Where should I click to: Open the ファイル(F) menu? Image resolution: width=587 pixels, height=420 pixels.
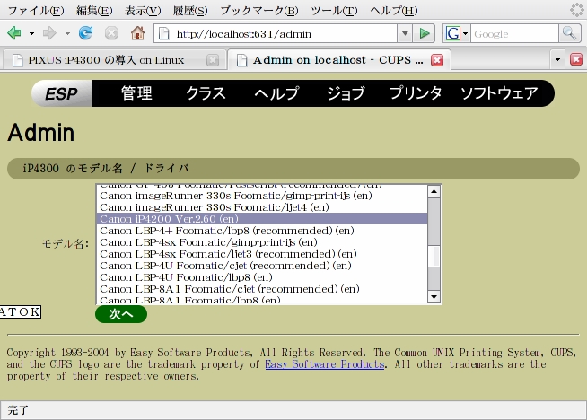(36, 11)
